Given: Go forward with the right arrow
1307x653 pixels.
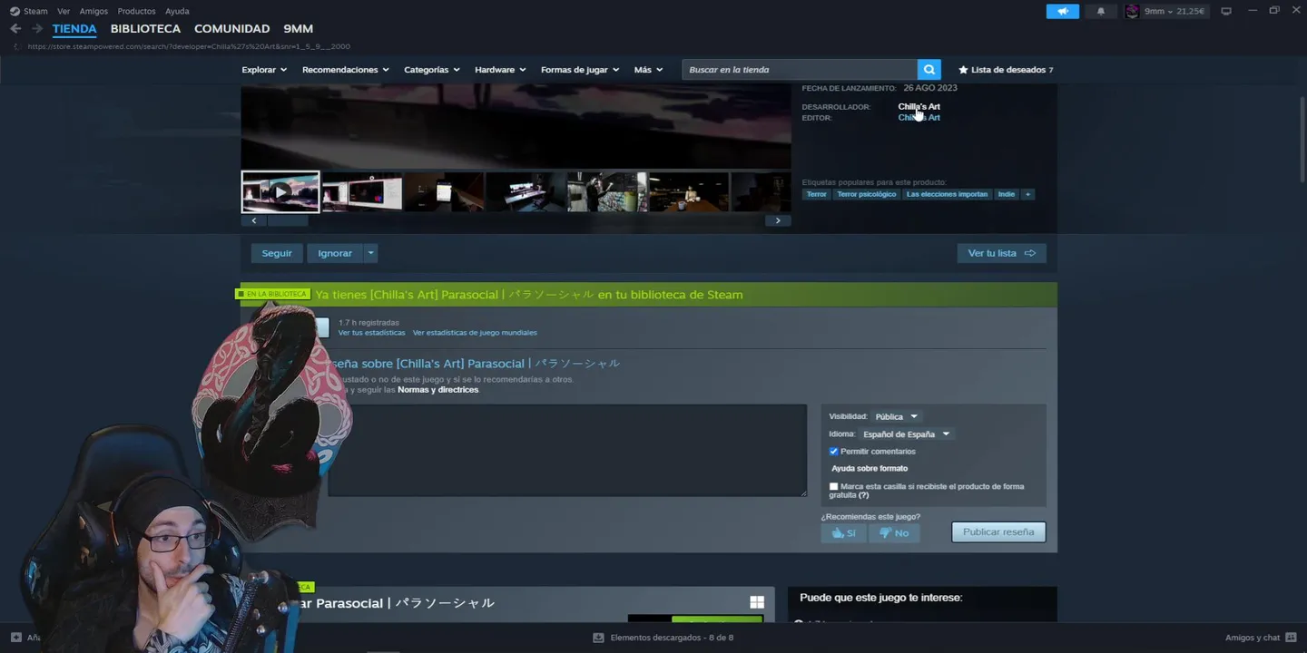Looking at the screenshot, I should [37, 28].
